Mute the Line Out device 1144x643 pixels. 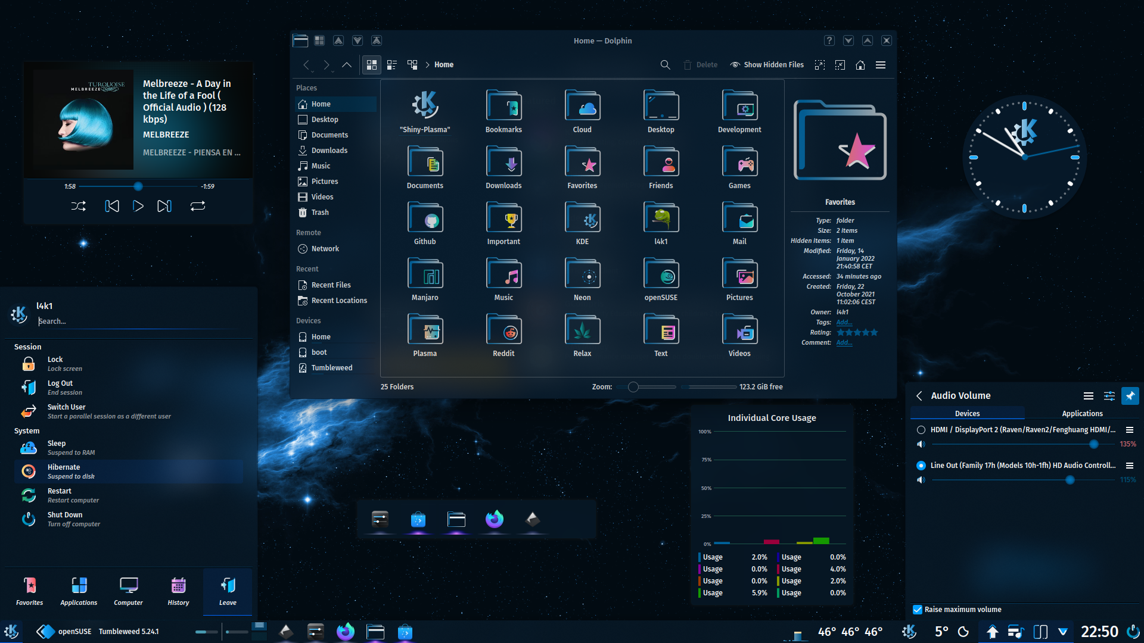click(921, 480)
